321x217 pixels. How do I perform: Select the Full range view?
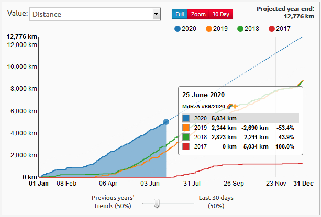(180, 15)
